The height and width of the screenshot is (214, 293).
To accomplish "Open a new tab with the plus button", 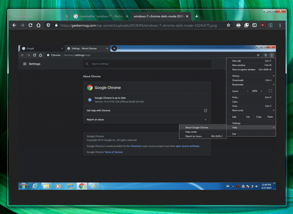I will [197, 16].
